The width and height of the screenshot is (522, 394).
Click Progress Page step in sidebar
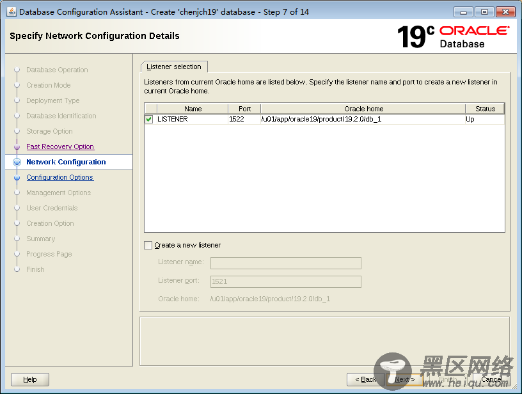pyautogui.click(x=49, y=254)
